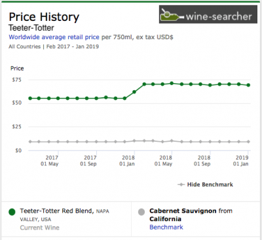Click the $75 axis label
Image resolution: width=262 pixels, height=240 pixels.
point(17,80)
